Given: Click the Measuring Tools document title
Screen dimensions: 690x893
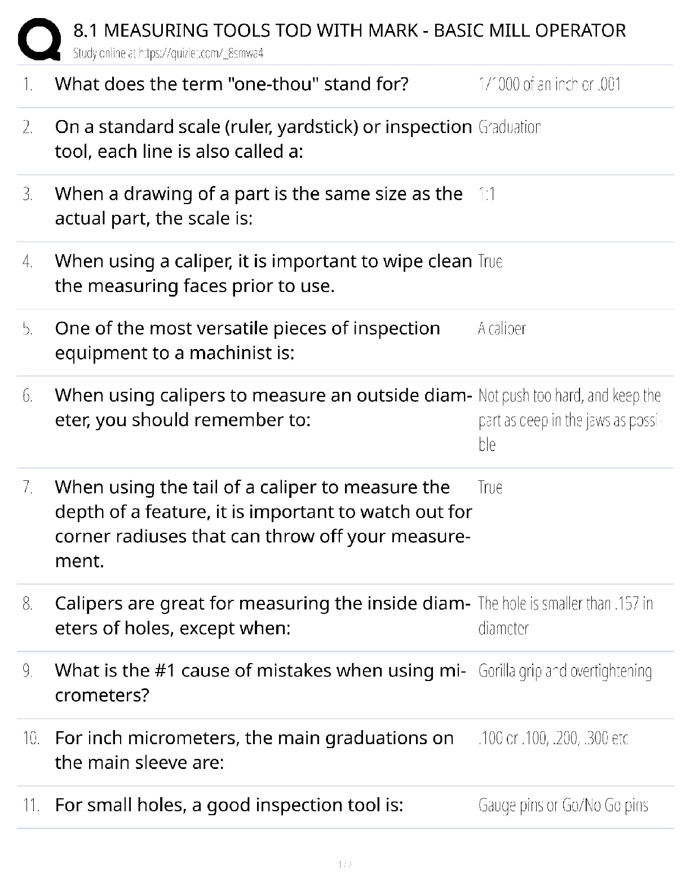Looking at the screenshot, I should click(350, 30).
